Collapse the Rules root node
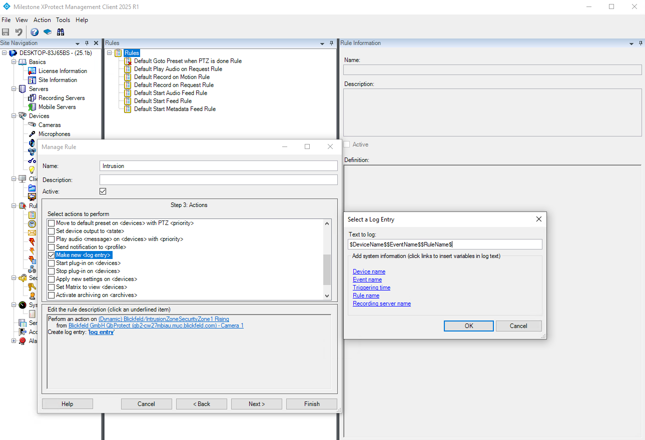The width and height of the screenshot is (645, 440). [109, 53]
